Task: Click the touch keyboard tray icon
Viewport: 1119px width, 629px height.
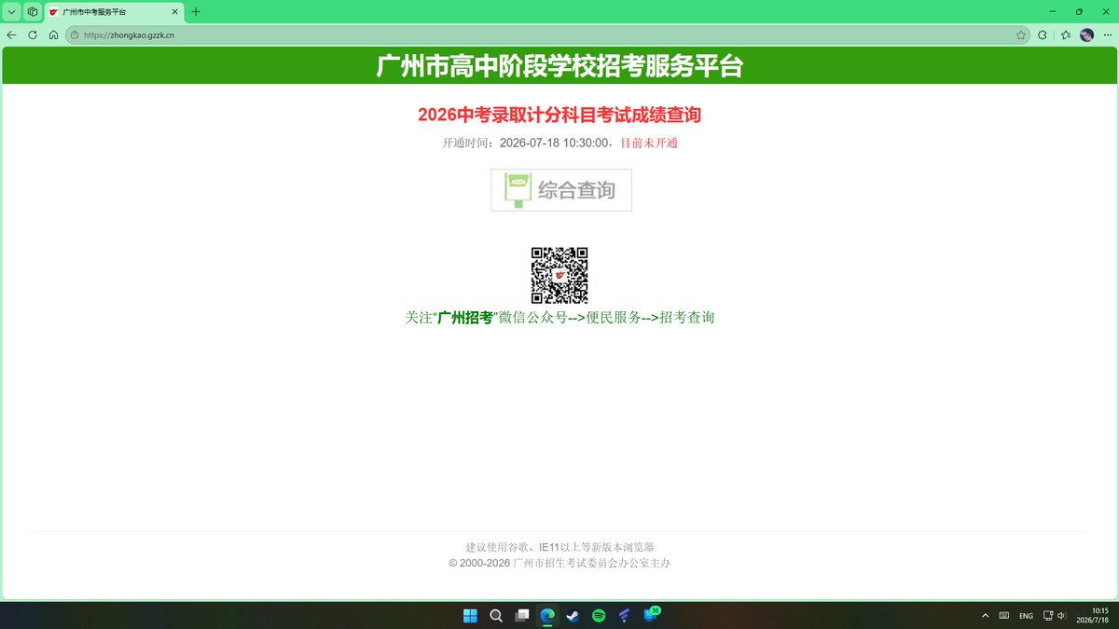Action: coord(1004,615)
